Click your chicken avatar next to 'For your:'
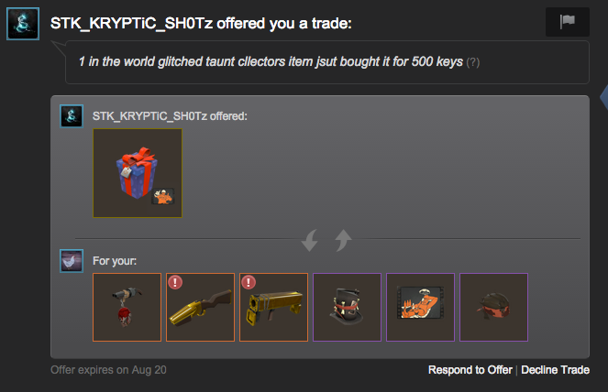The height and width of the screenshot is (392, 608). [72, 261]
